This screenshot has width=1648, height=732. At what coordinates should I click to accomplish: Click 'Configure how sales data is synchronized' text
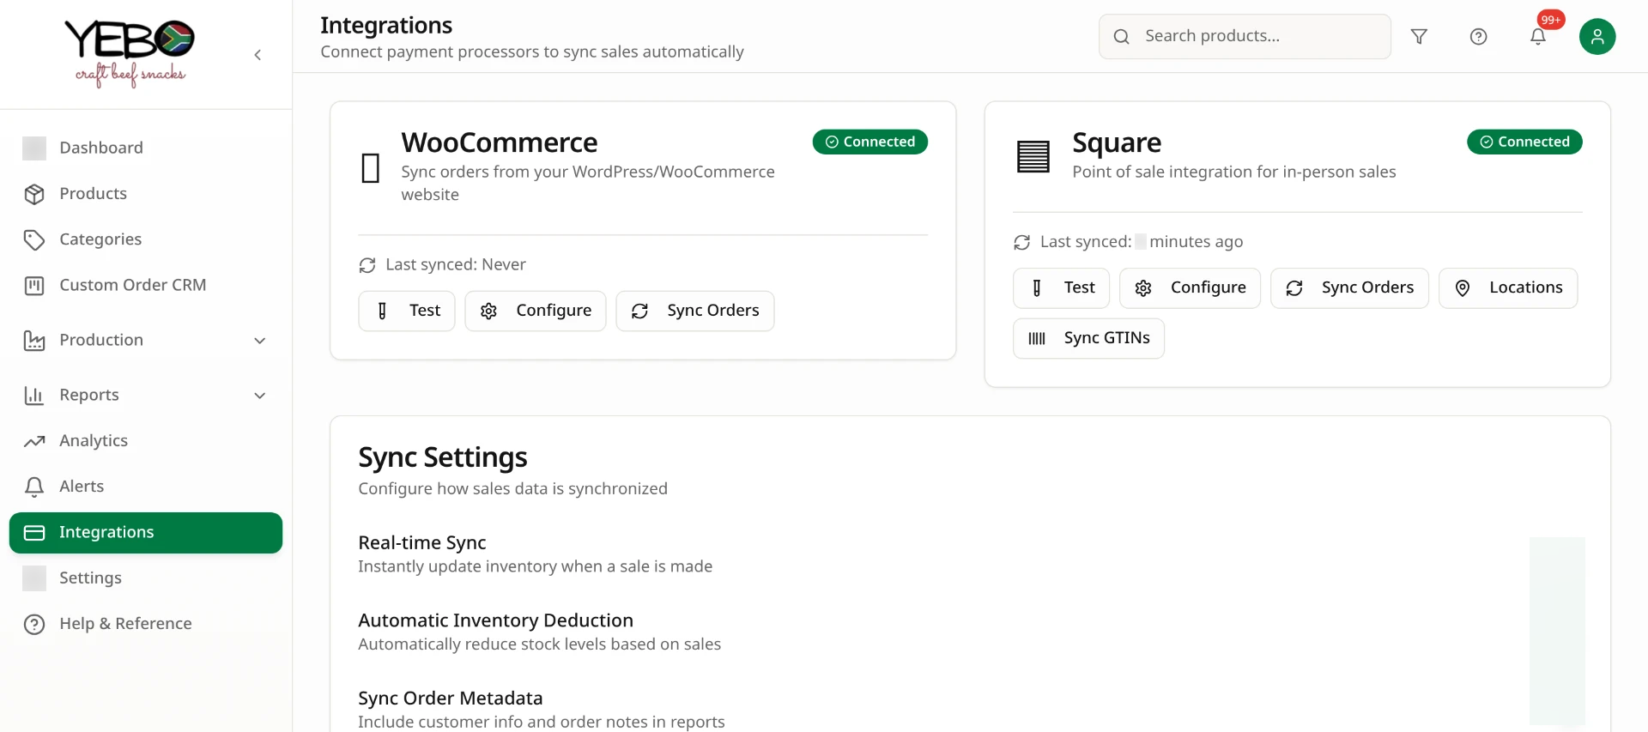tap(512, 488)
